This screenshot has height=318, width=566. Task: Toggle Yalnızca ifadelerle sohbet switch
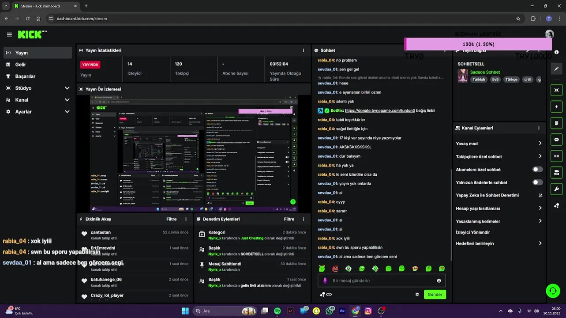click(538, 182)
